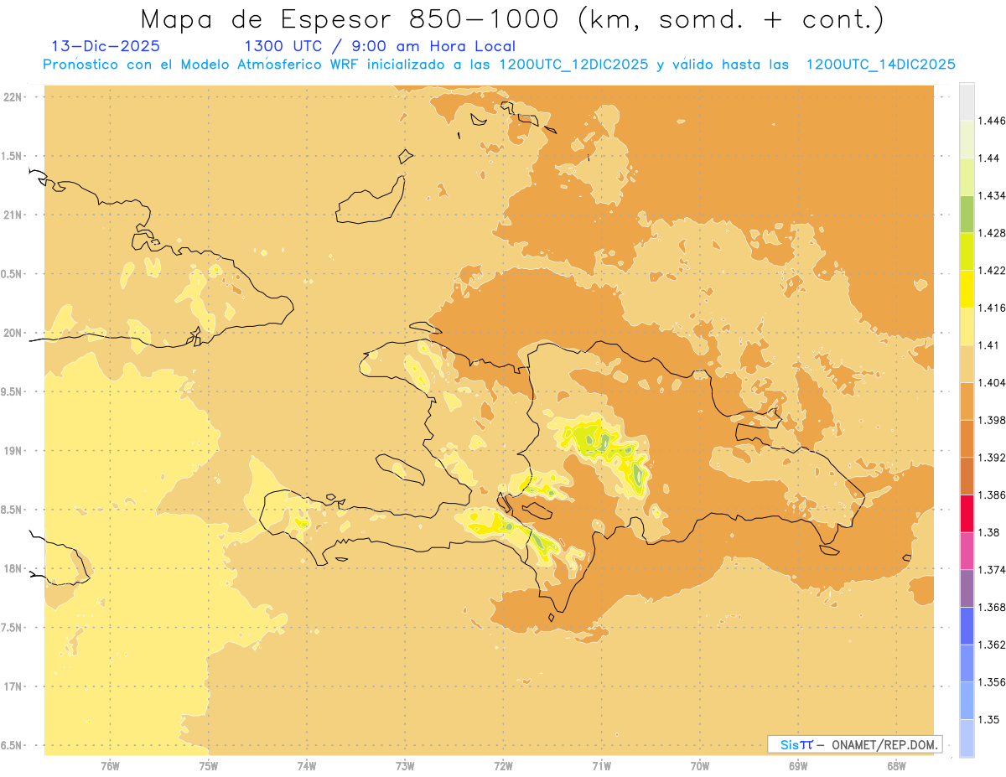Click the '75W' longitude label
The height and width of the screenshot is (777, 1006).
point(209,766)
